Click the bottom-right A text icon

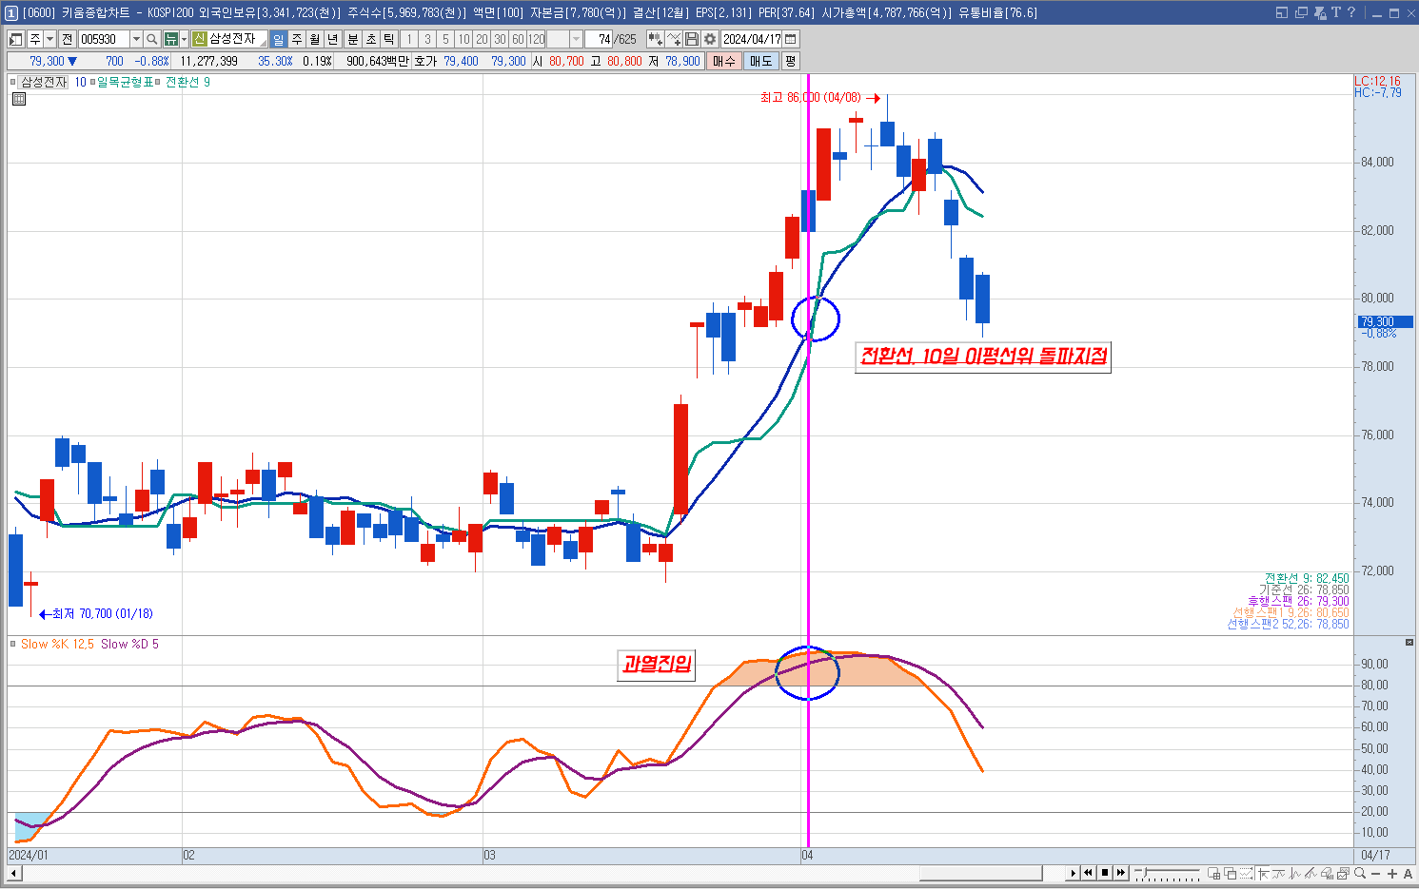tap(1408, 873)
